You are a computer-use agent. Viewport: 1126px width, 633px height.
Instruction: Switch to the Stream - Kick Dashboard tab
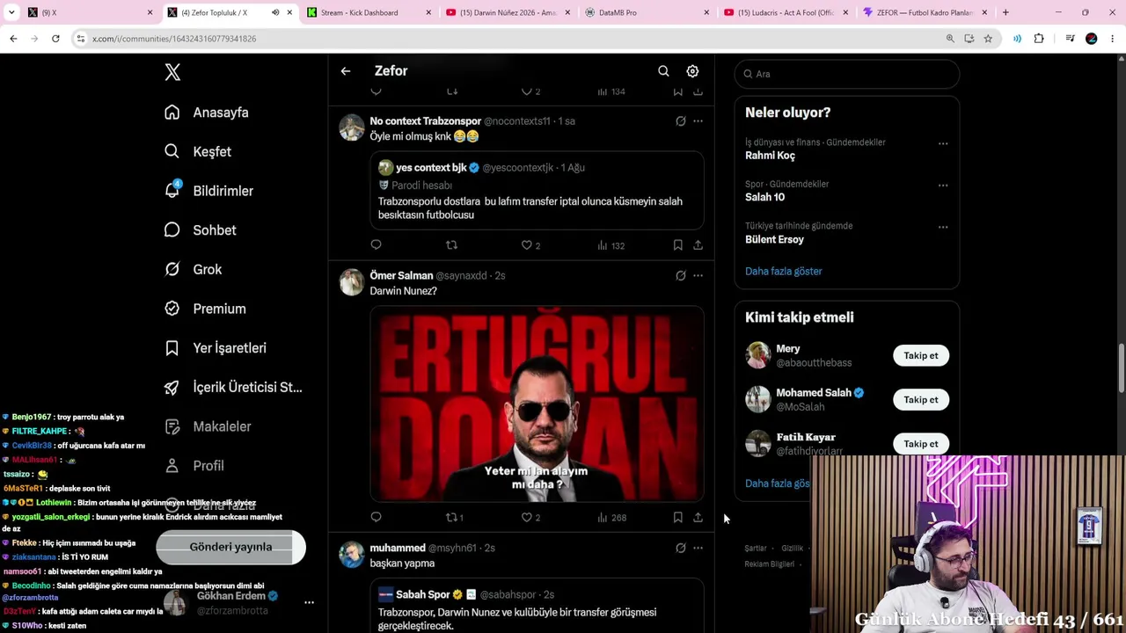(369, 12)
